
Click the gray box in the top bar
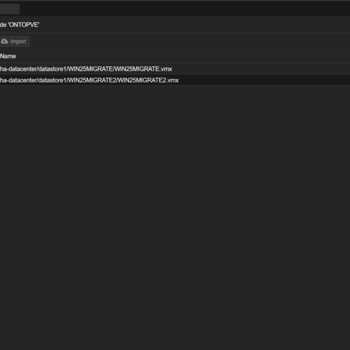[x=10, y=9]
